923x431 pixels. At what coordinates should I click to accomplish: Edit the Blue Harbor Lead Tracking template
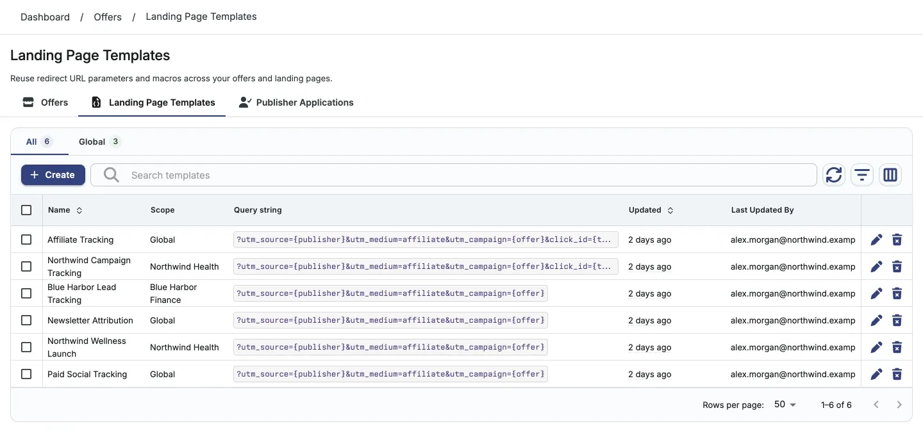(x=876, y=293)
